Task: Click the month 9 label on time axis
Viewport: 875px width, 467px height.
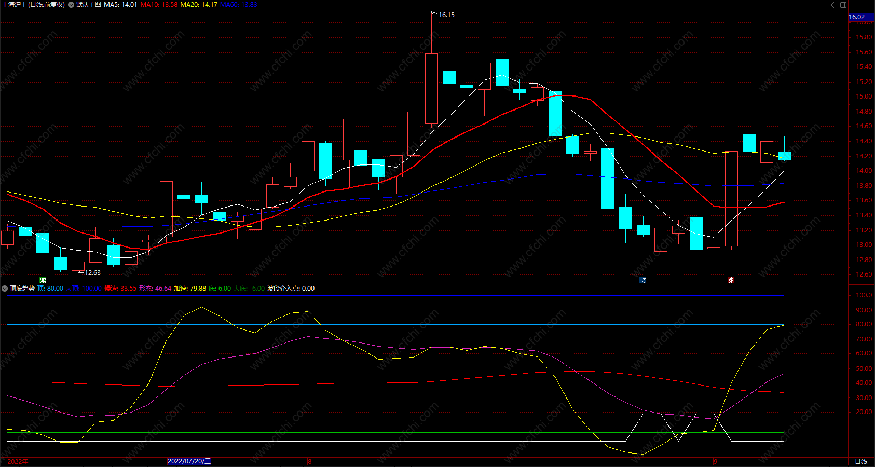Action: pos(715,461)
